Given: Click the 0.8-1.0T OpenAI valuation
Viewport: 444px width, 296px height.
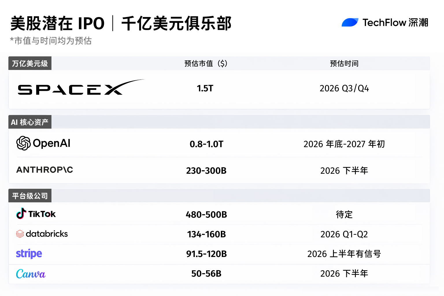Looking at the screenshot, I should (207, 144).
